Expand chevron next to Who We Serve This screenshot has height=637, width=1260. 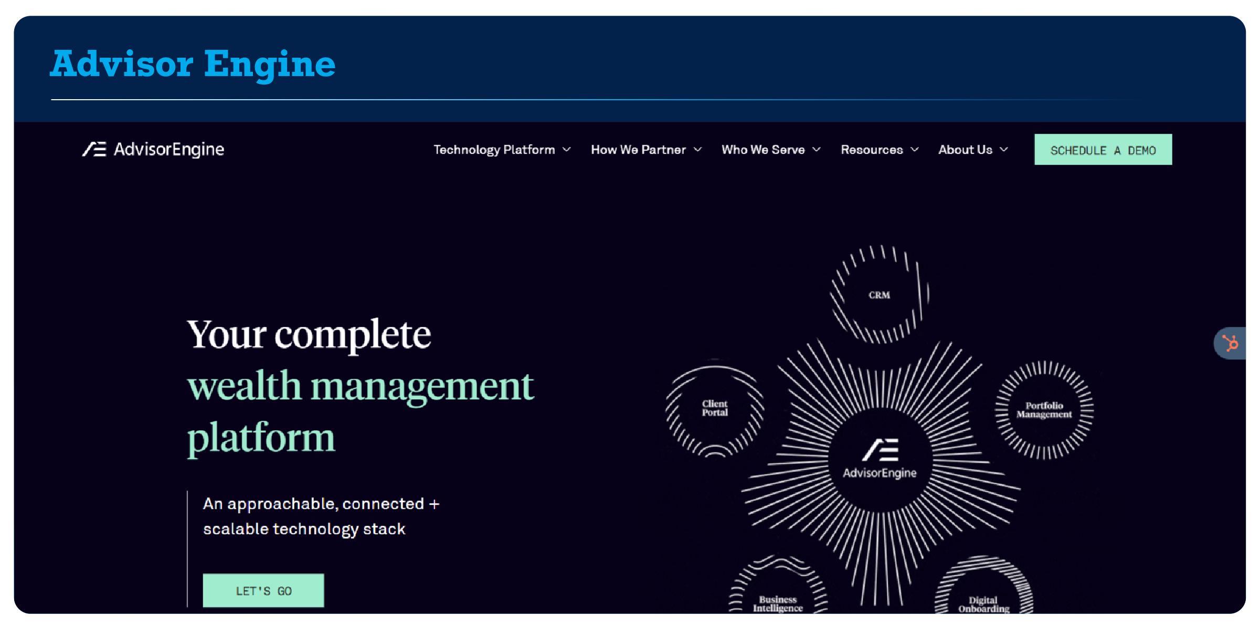817,150
